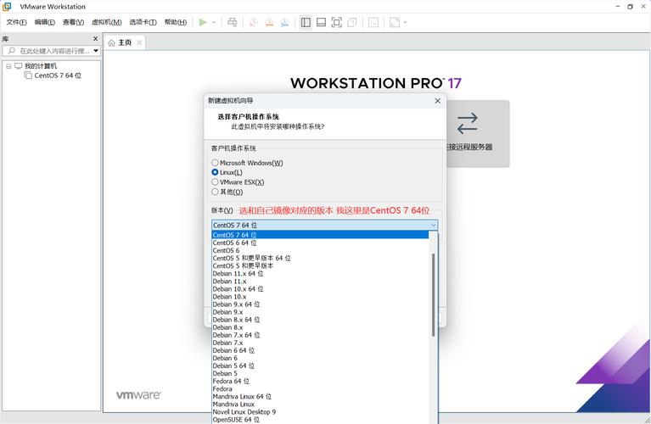
Task: Click the library search input field
Action: pyautogui.click(x=49, y=51)
